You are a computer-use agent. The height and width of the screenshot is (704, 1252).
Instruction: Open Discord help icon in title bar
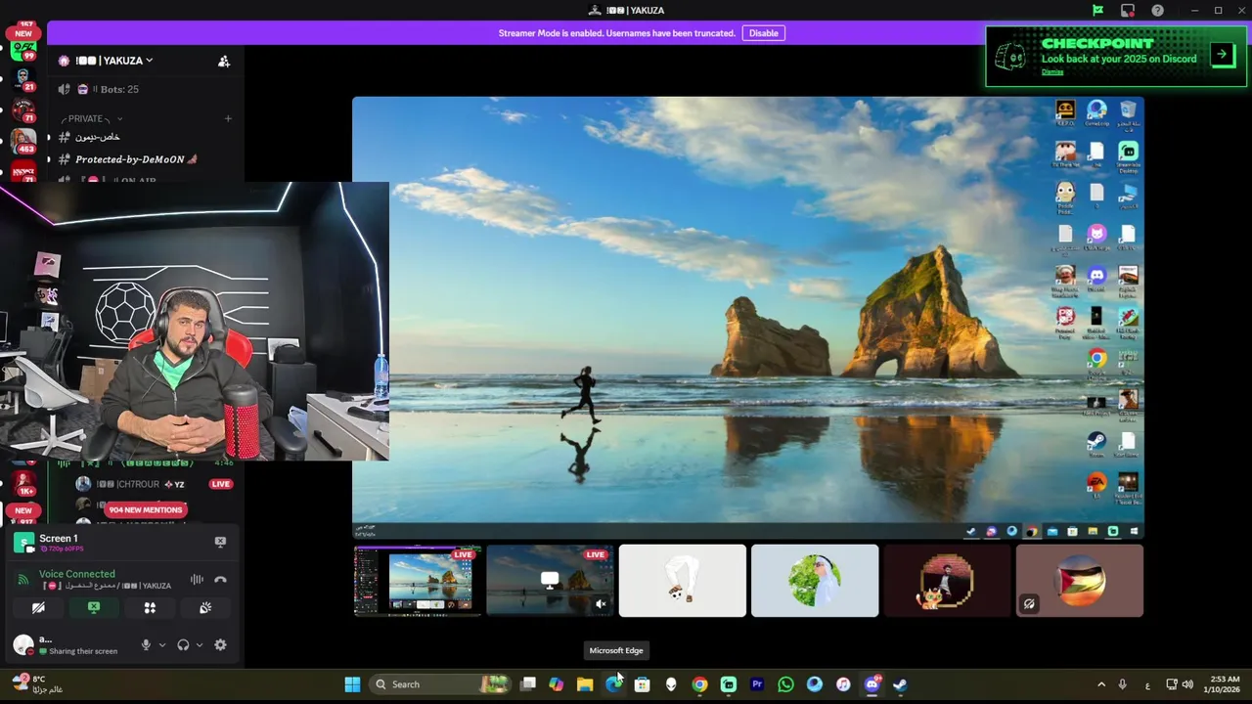pyautogui.click(x=1158, y=10)
